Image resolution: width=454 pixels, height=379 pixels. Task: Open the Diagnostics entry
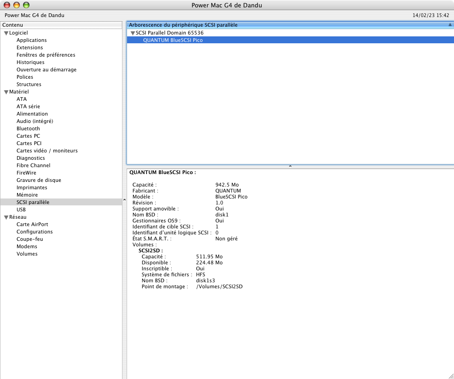coord(31,158)
